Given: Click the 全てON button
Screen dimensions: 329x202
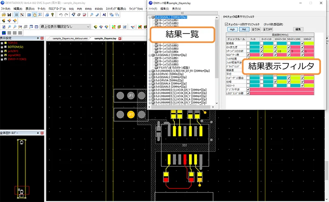Looking at the screenshot, I should click(255, 29).
